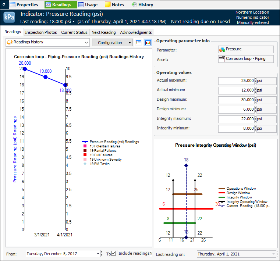Viewport: 280px width, 261px height.
Task: Switch to list view icon
Action: point(139,43)
